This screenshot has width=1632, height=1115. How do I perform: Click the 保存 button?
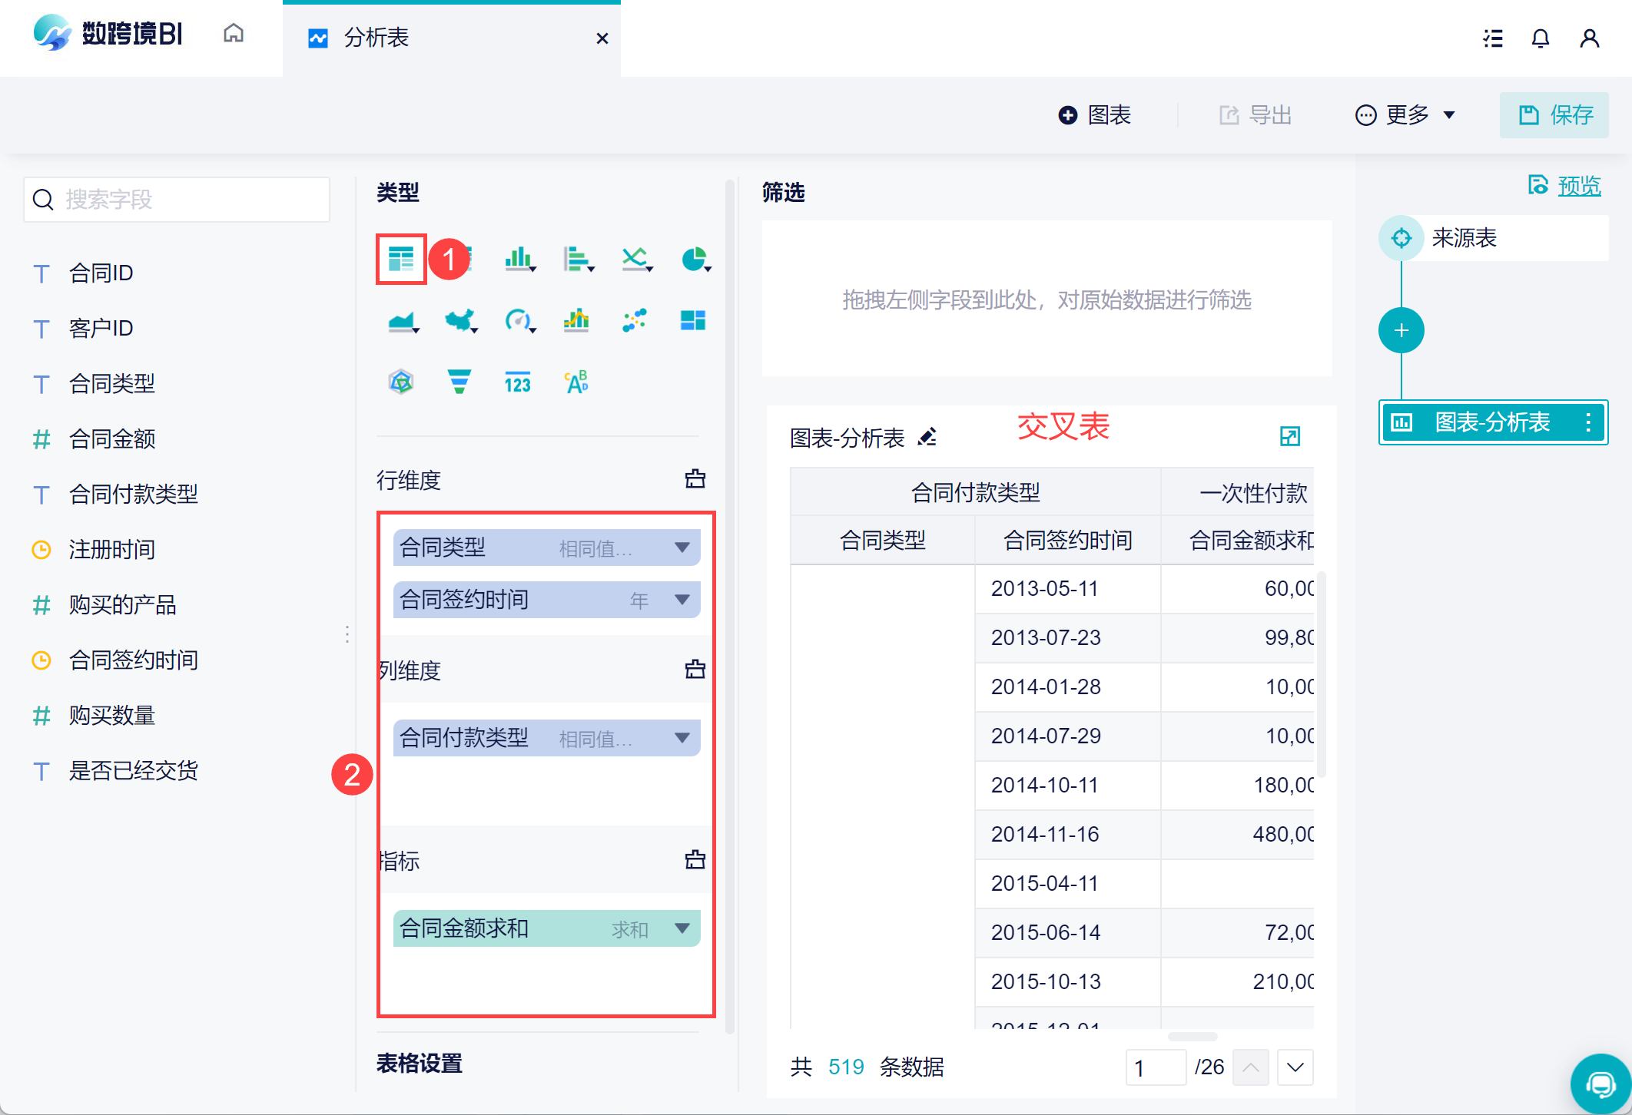1554,115
